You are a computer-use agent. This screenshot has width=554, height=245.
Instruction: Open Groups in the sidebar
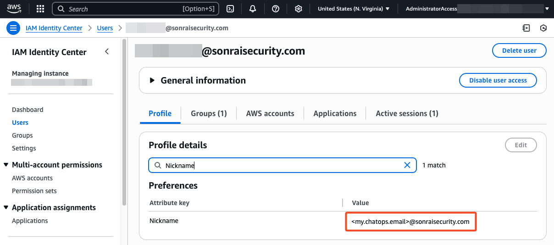pyautogui.click(x=22, y=135)
